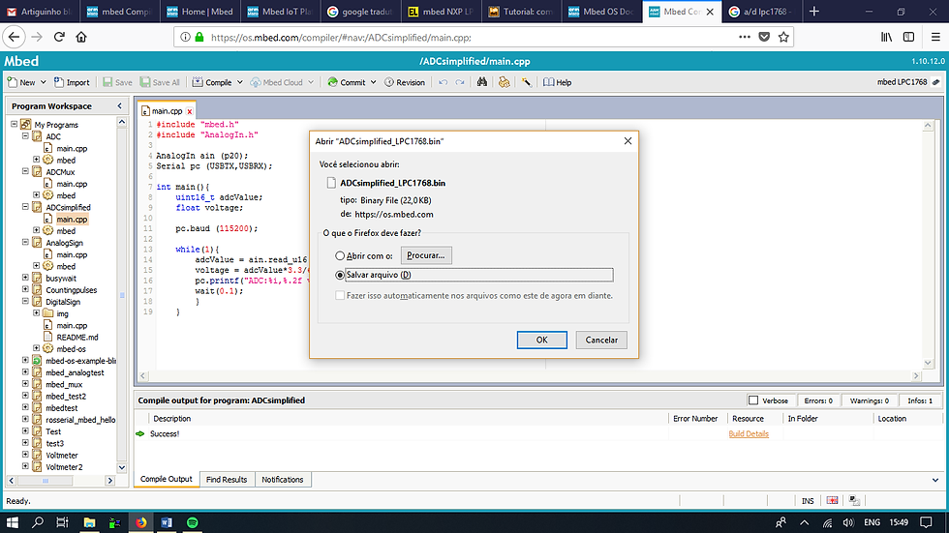Click the Procurar... button

[426, 255]
